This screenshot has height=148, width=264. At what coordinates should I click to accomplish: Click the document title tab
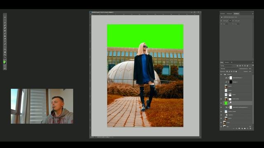103,12
